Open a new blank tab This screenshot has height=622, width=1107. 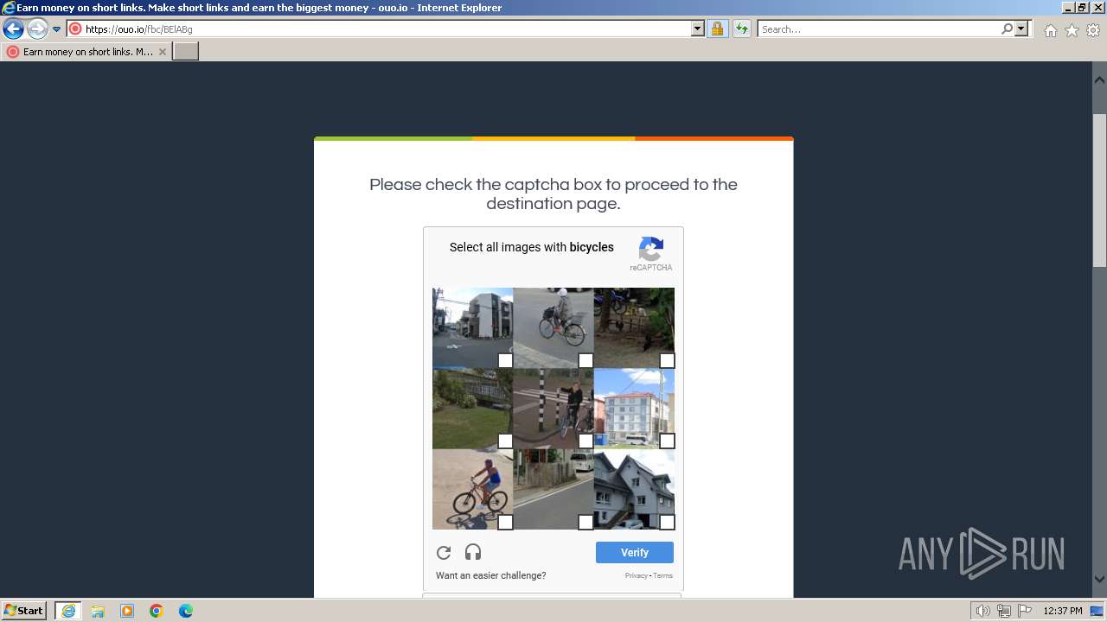coord(186,52)
